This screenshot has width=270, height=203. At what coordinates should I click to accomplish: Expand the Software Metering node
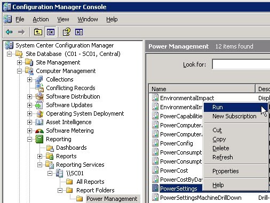click(x=29, y=131)
